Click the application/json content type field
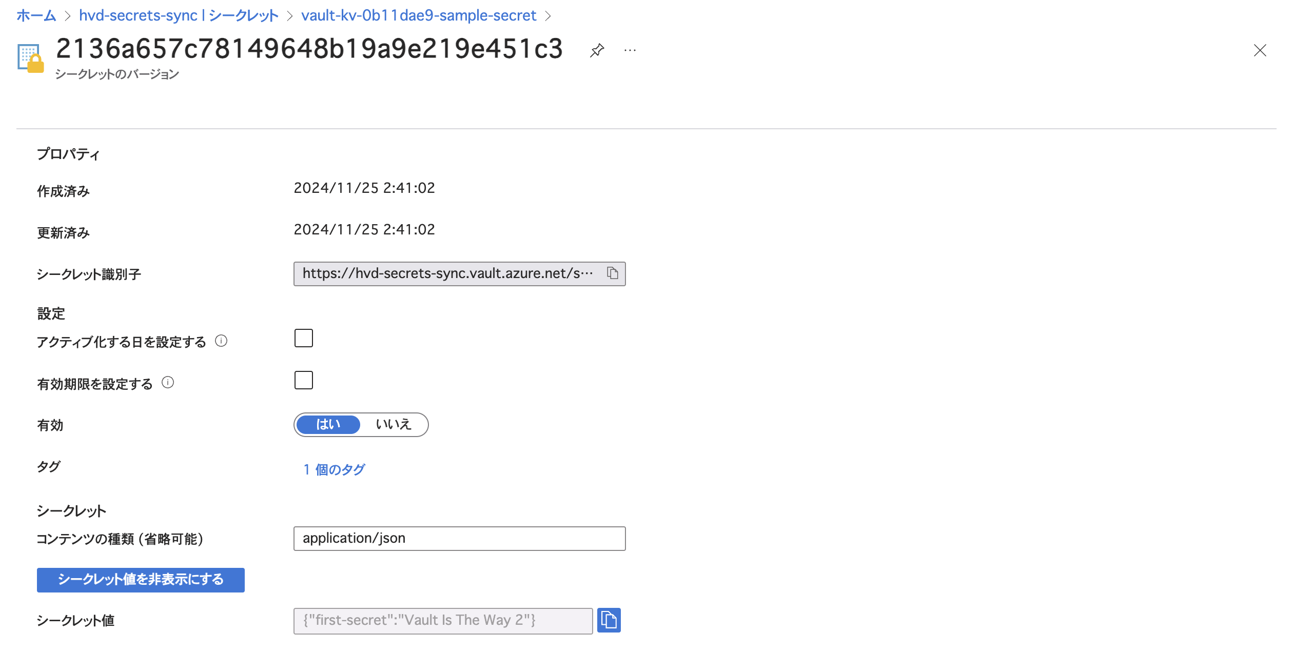This screenshot has height=672, width=1293. [459, 539]
